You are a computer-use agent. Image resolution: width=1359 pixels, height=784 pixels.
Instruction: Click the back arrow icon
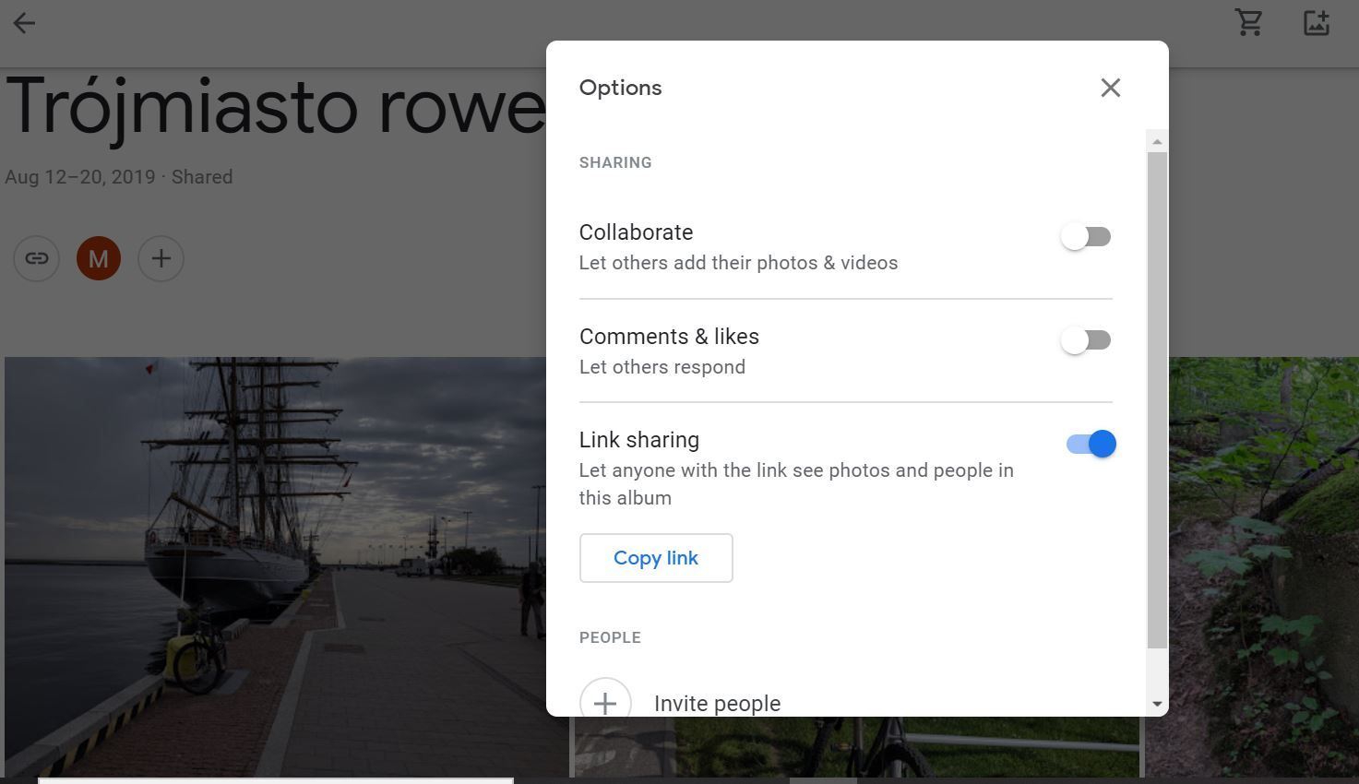(x=24, y=23)
